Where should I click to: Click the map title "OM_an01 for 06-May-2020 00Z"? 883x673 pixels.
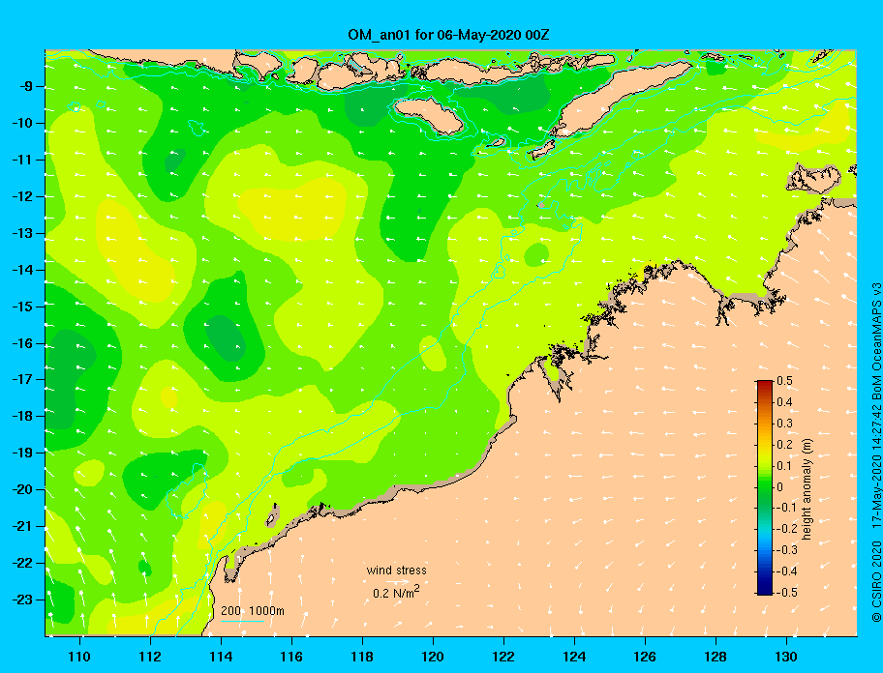(x=448, y=35)
